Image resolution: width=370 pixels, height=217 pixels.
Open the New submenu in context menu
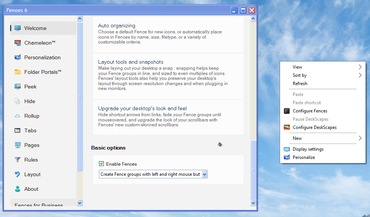tap(360, 138)
